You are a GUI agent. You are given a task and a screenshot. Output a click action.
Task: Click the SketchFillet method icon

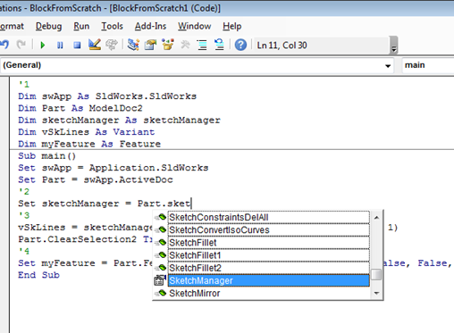tap(161, 243)
